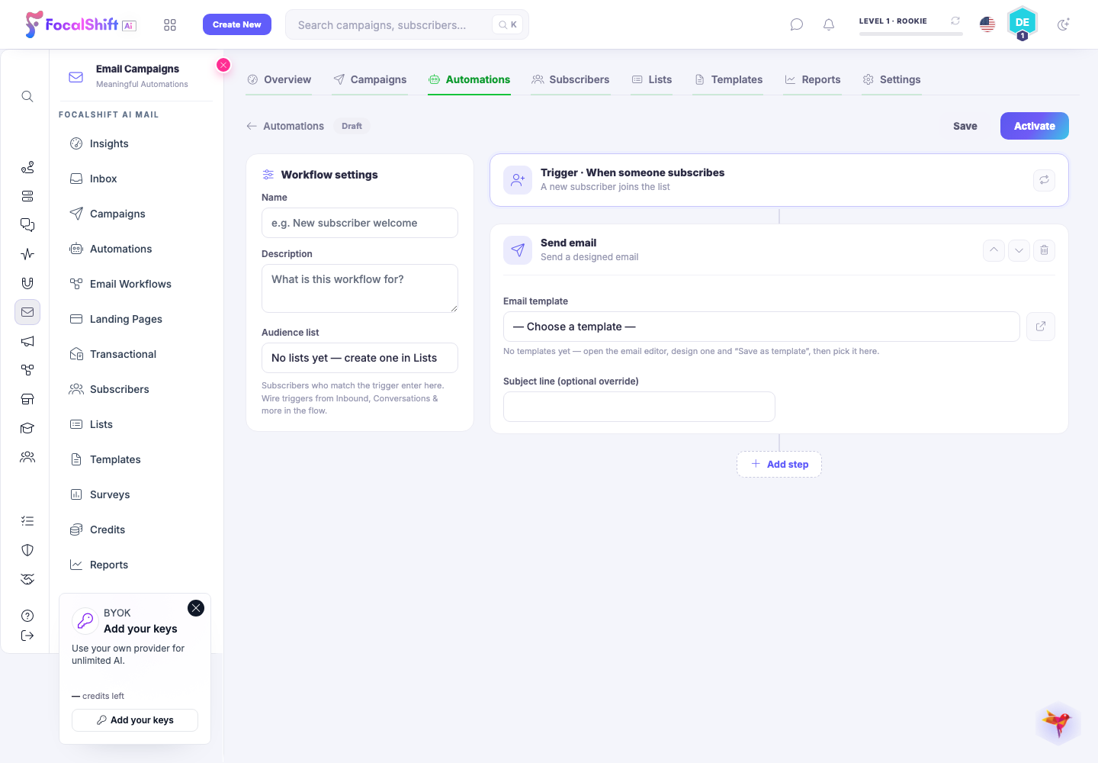Select the Automations tab
Viewport: 1098px width, 763px height.
coord(469,79)
